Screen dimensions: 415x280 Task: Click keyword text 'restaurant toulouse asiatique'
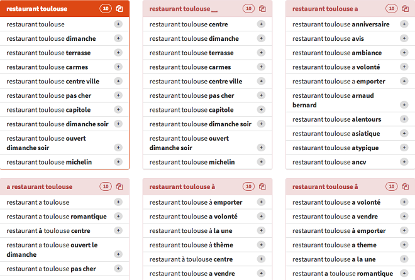[336, 134]
